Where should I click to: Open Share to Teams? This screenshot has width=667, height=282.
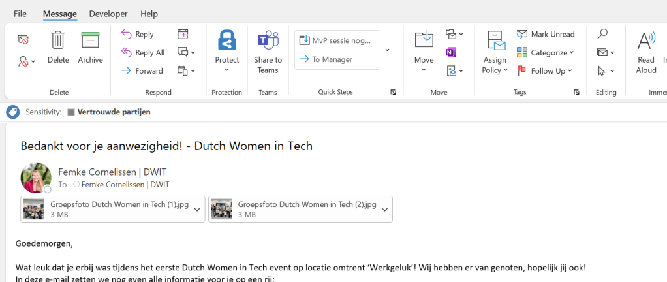(x=268, y=40)
